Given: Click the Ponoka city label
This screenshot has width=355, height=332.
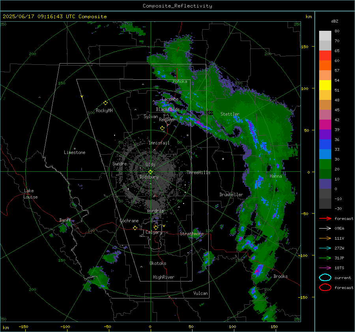Looking at the screenshot, I should point(180,81).
